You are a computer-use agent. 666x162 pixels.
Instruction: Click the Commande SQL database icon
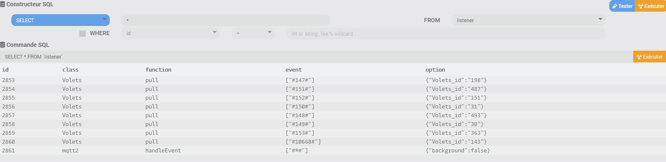3,45
